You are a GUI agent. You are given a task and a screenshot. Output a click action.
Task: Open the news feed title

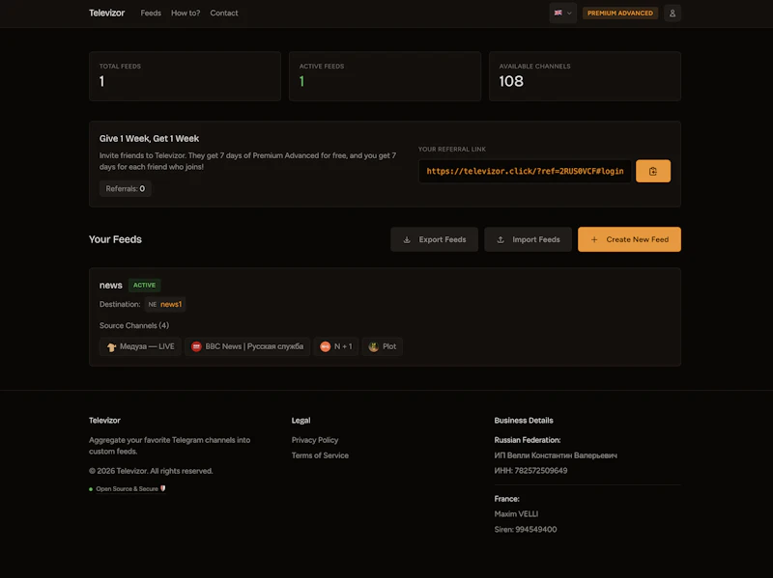(x=110, y=285)
